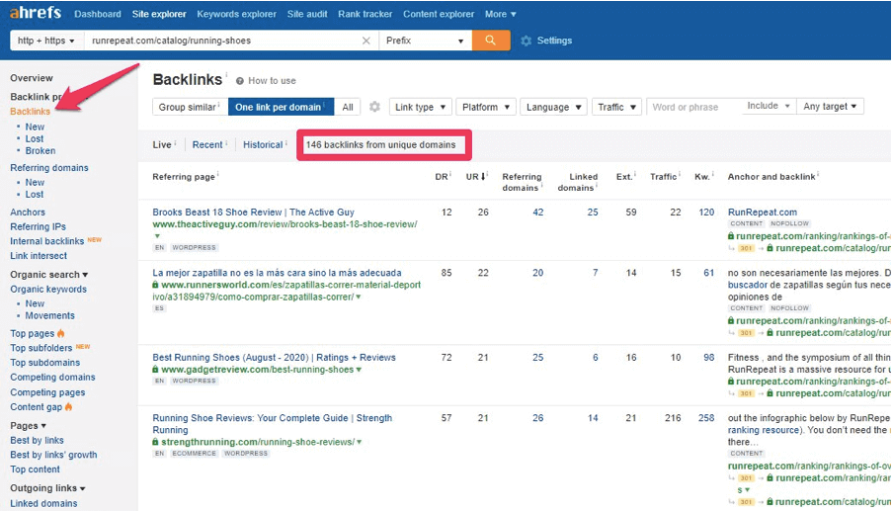Click the UR column sort arrow
Viewport: 893px width, 513px height.
click(483, 177)
